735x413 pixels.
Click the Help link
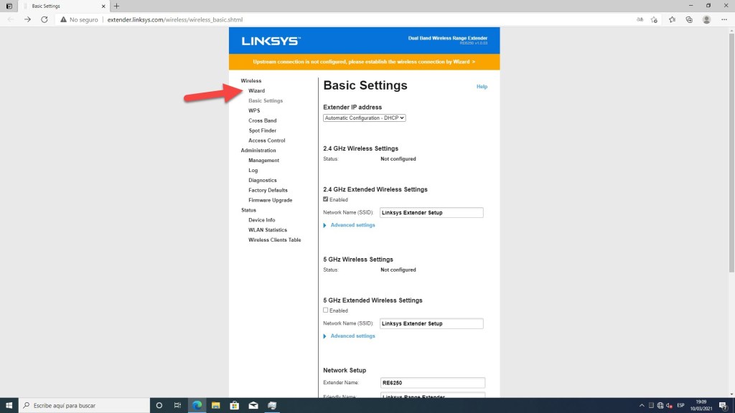click(482, 87)
